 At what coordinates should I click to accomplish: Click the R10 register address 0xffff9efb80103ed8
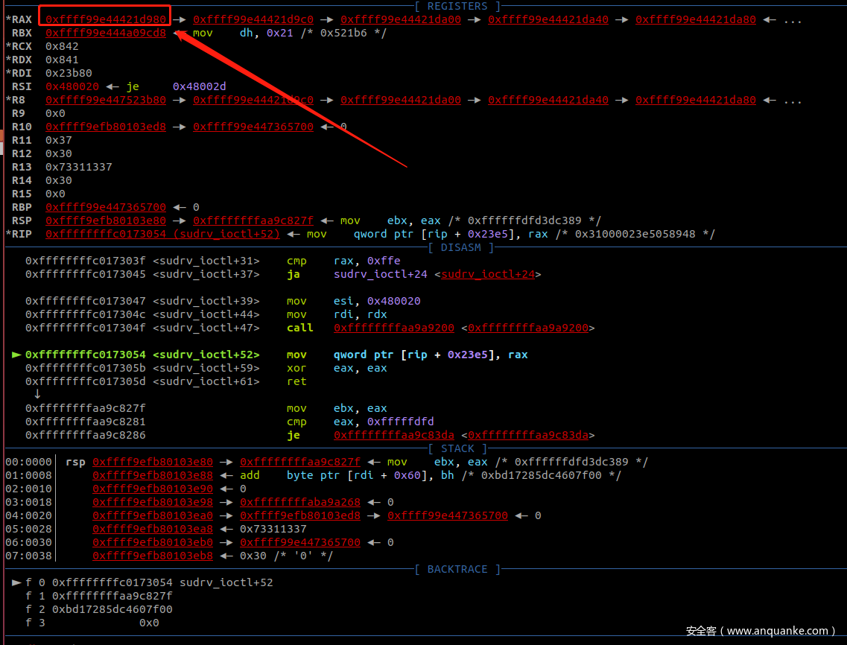(x=105, y=127)
